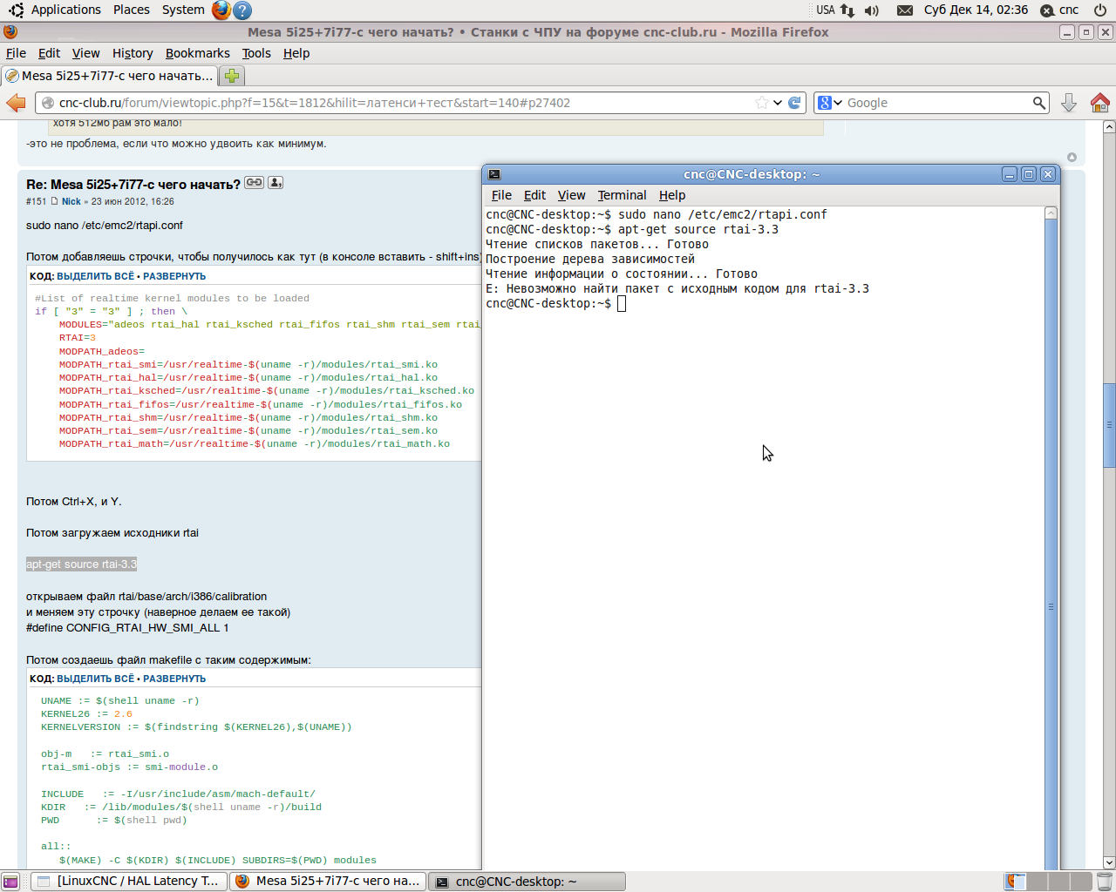
Task: Click the small post icon before Nick
Action: (x=54, y=201)
